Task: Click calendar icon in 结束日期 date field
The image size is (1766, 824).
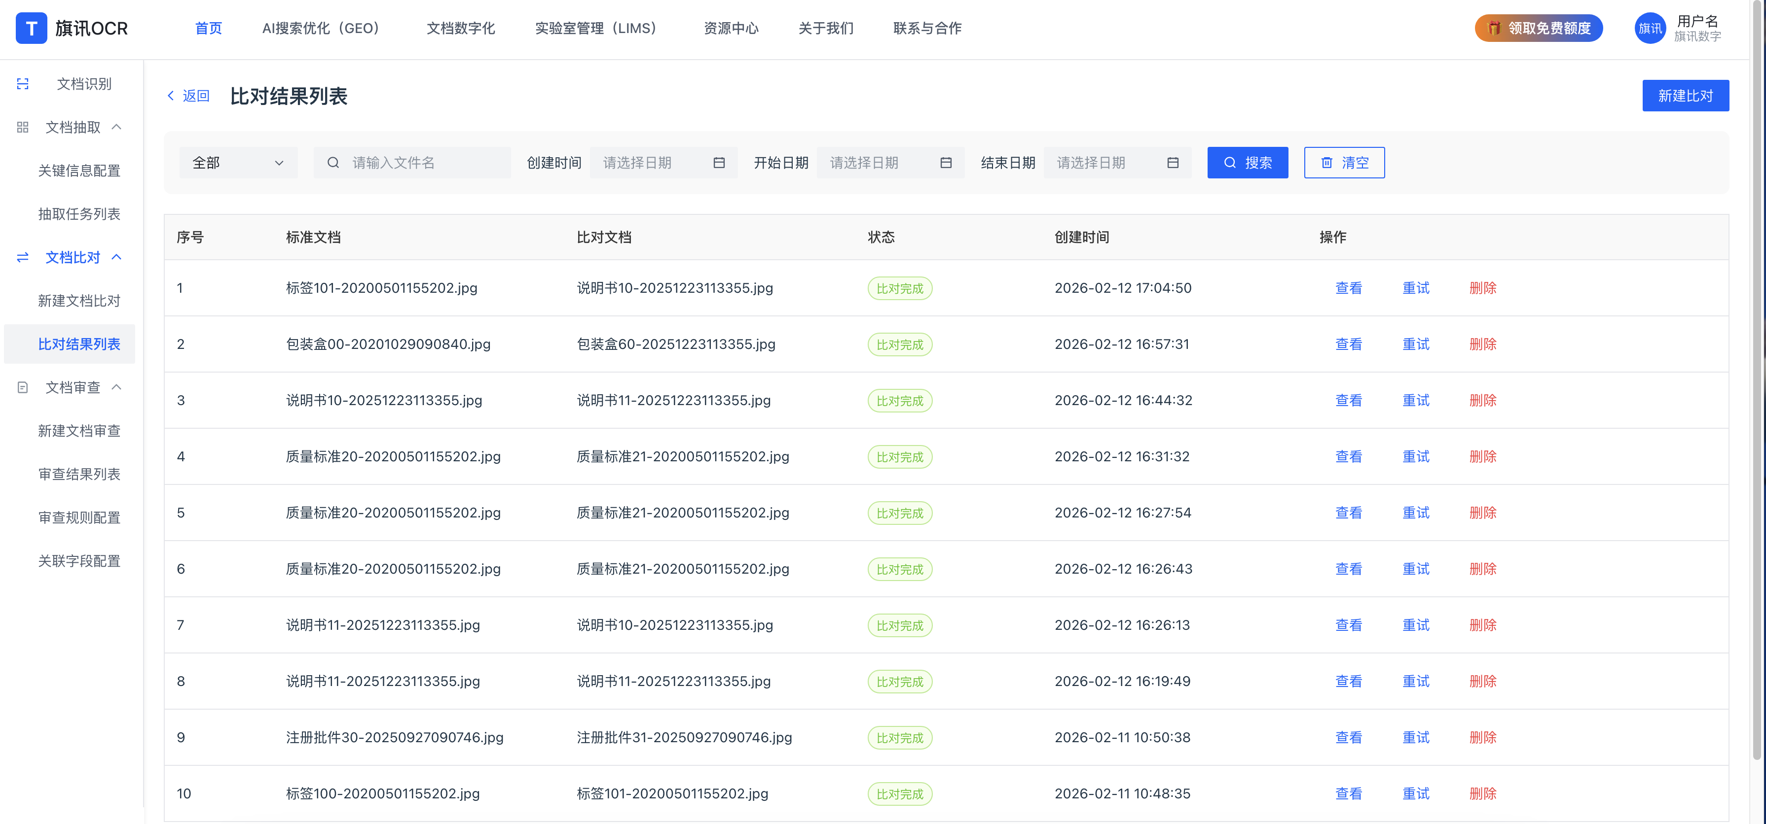Action: [1172, 163]
